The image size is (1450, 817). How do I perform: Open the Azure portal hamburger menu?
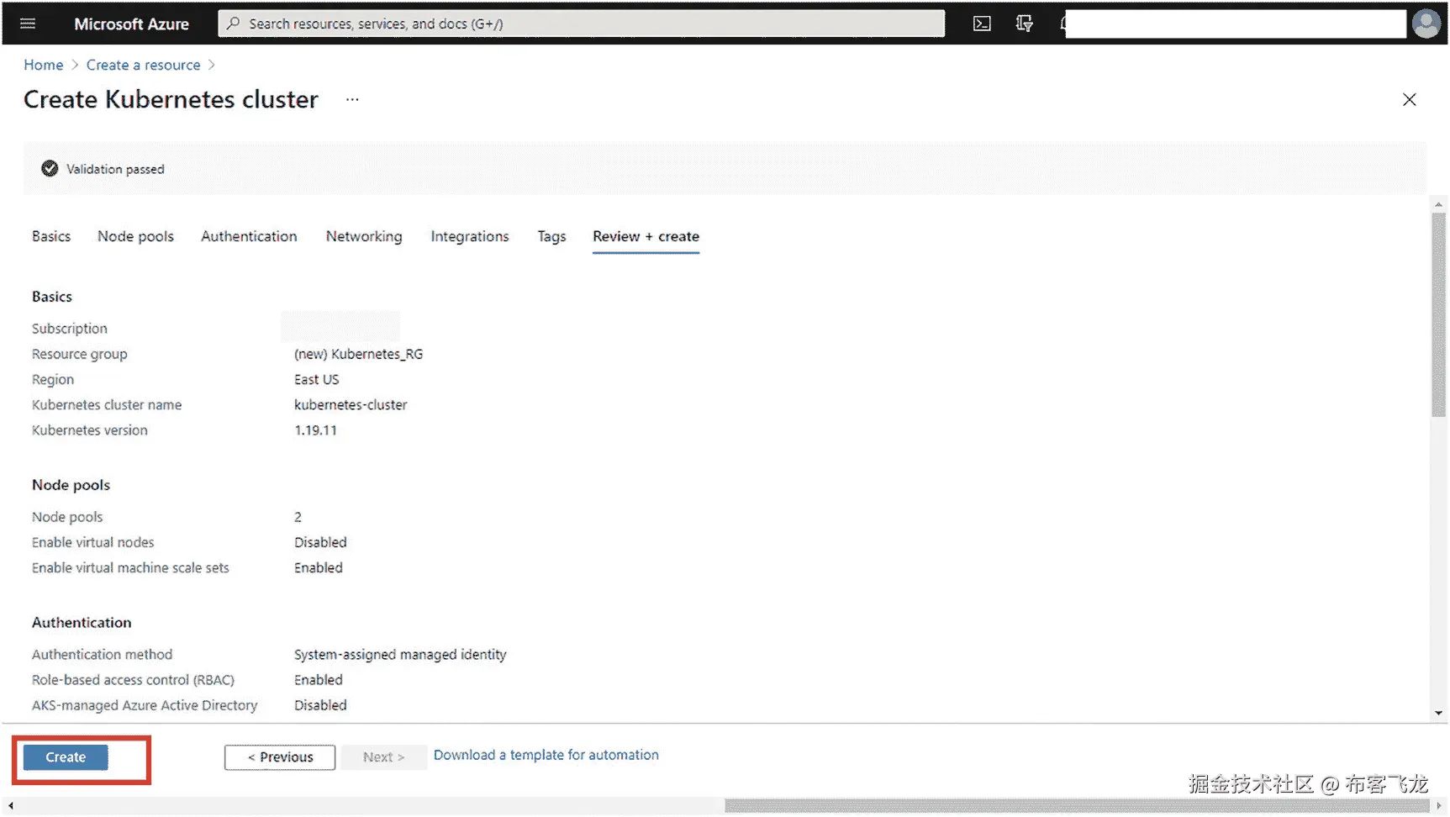click(28, 24)
